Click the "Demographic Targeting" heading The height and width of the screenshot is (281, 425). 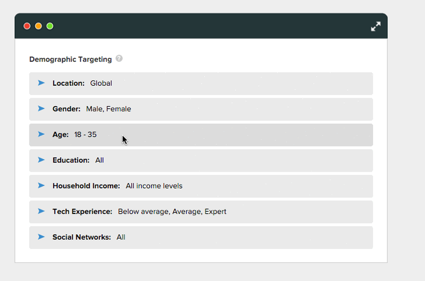pyautogui.click(x=71, y=59)
